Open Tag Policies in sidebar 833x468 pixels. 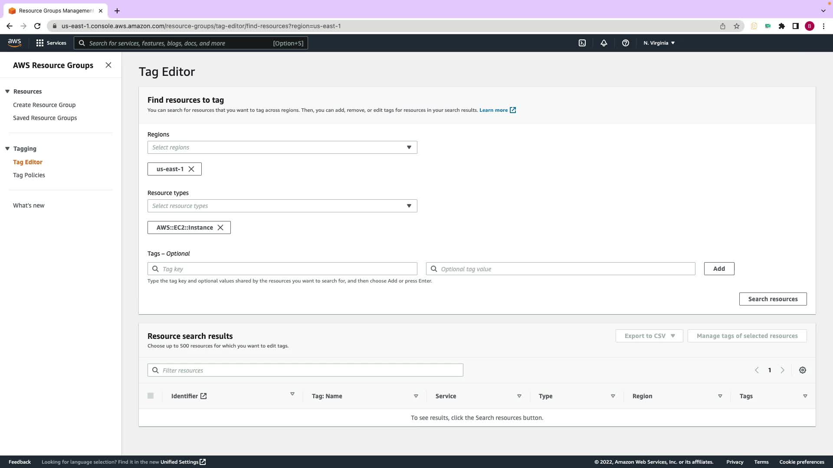pos(29,175)
